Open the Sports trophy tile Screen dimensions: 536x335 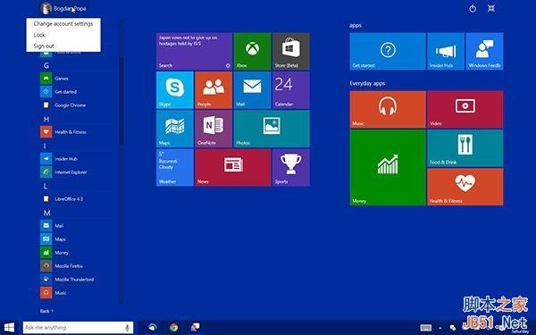pyautogui.click(x=291, y=168)
